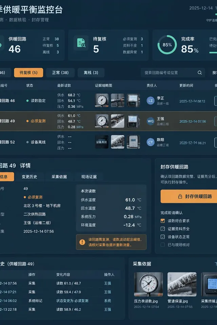Select the 待复核 (5) filter tab
The height and width of the screenshot is (325, 217).
(29, 72)
